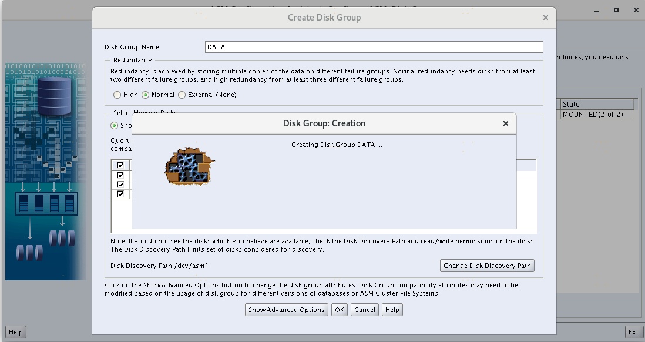This screenshot has height=342, width=645.
Task: Confirm with the OK button
Action: [340, 310]
